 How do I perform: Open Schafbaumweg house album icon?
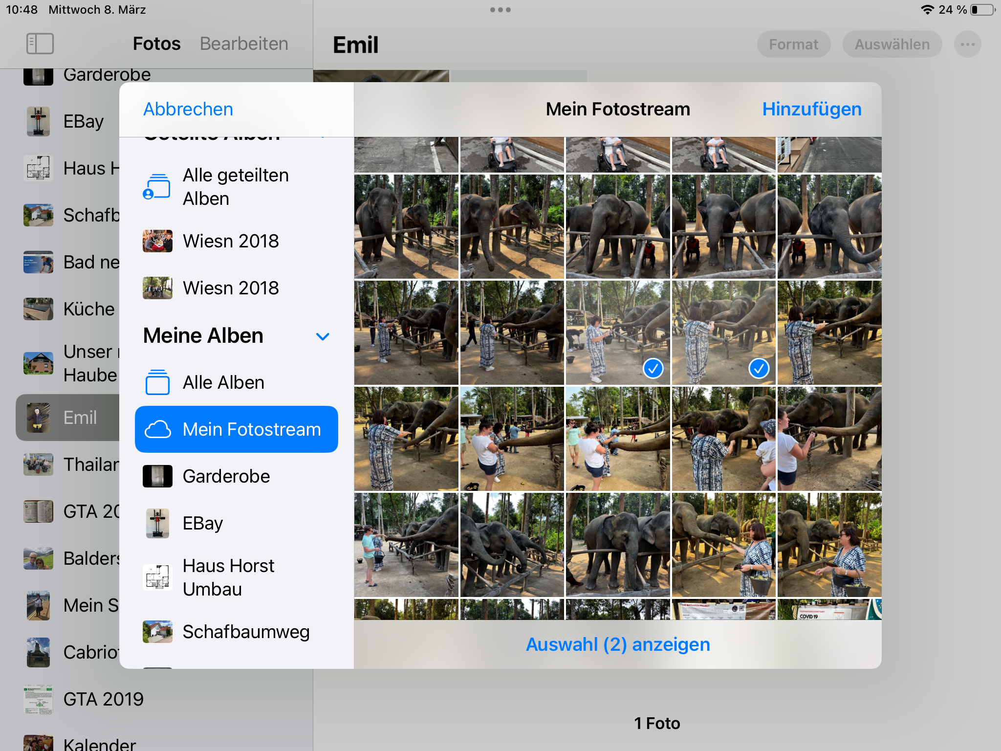point(157,632)
